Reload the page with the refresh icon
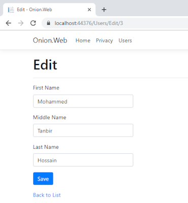 coord(33,23)
